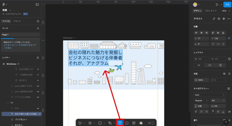Open the Actions tool in toolbar

tap(134, 123)
